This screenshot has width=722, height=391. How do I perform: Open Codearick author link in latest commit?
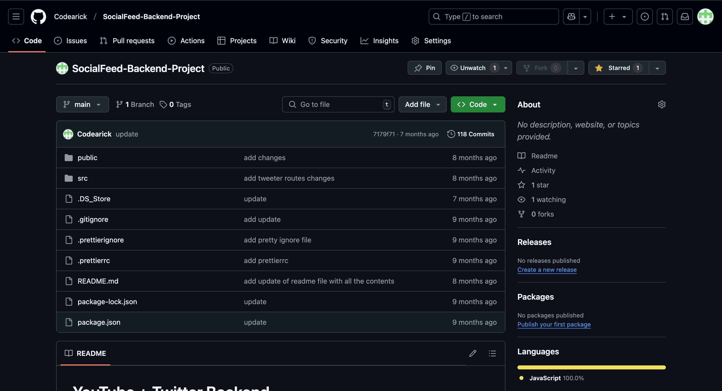point(94,134)
